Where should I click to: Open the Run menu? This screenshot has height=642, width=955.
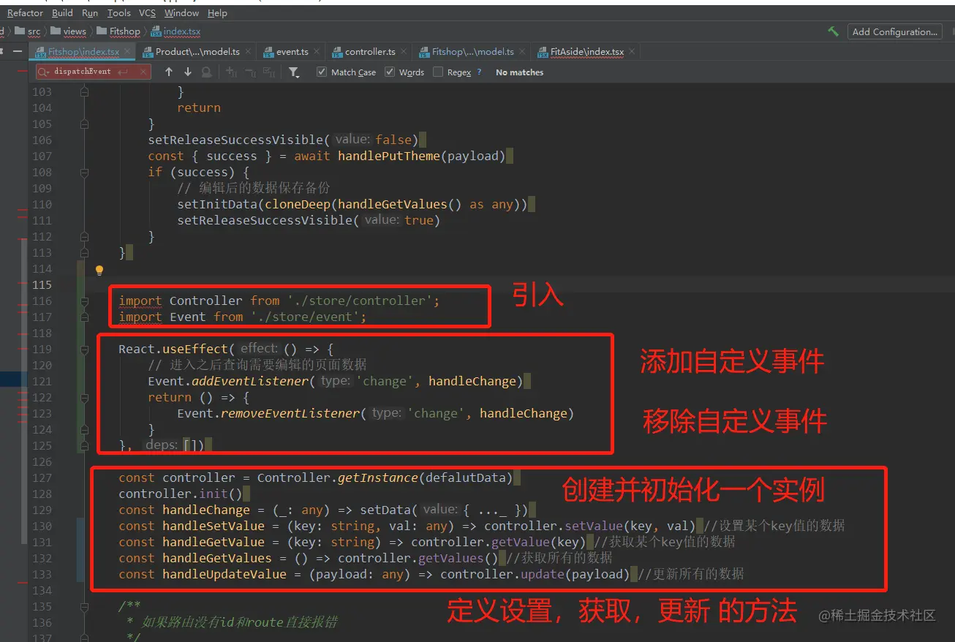click(89, 12)
